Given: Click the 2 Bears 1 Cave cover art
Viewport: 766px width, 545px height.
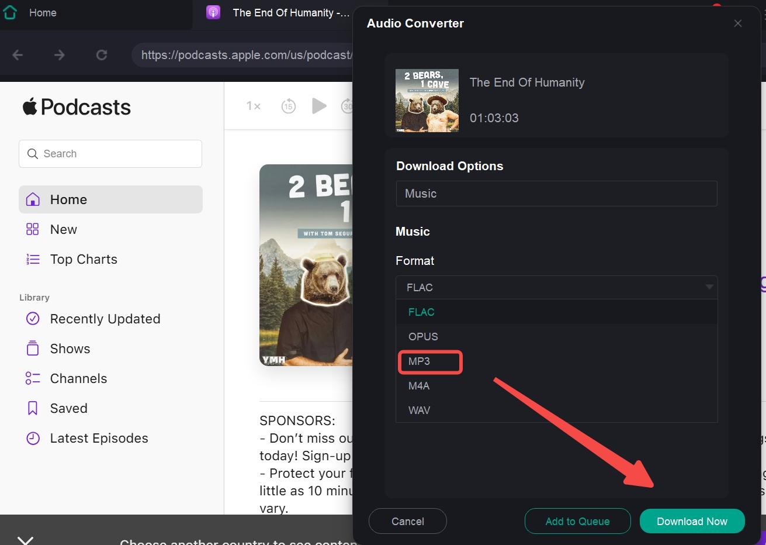Looking at the screenshot, I should pyautogui.click(x=306, y=265).
